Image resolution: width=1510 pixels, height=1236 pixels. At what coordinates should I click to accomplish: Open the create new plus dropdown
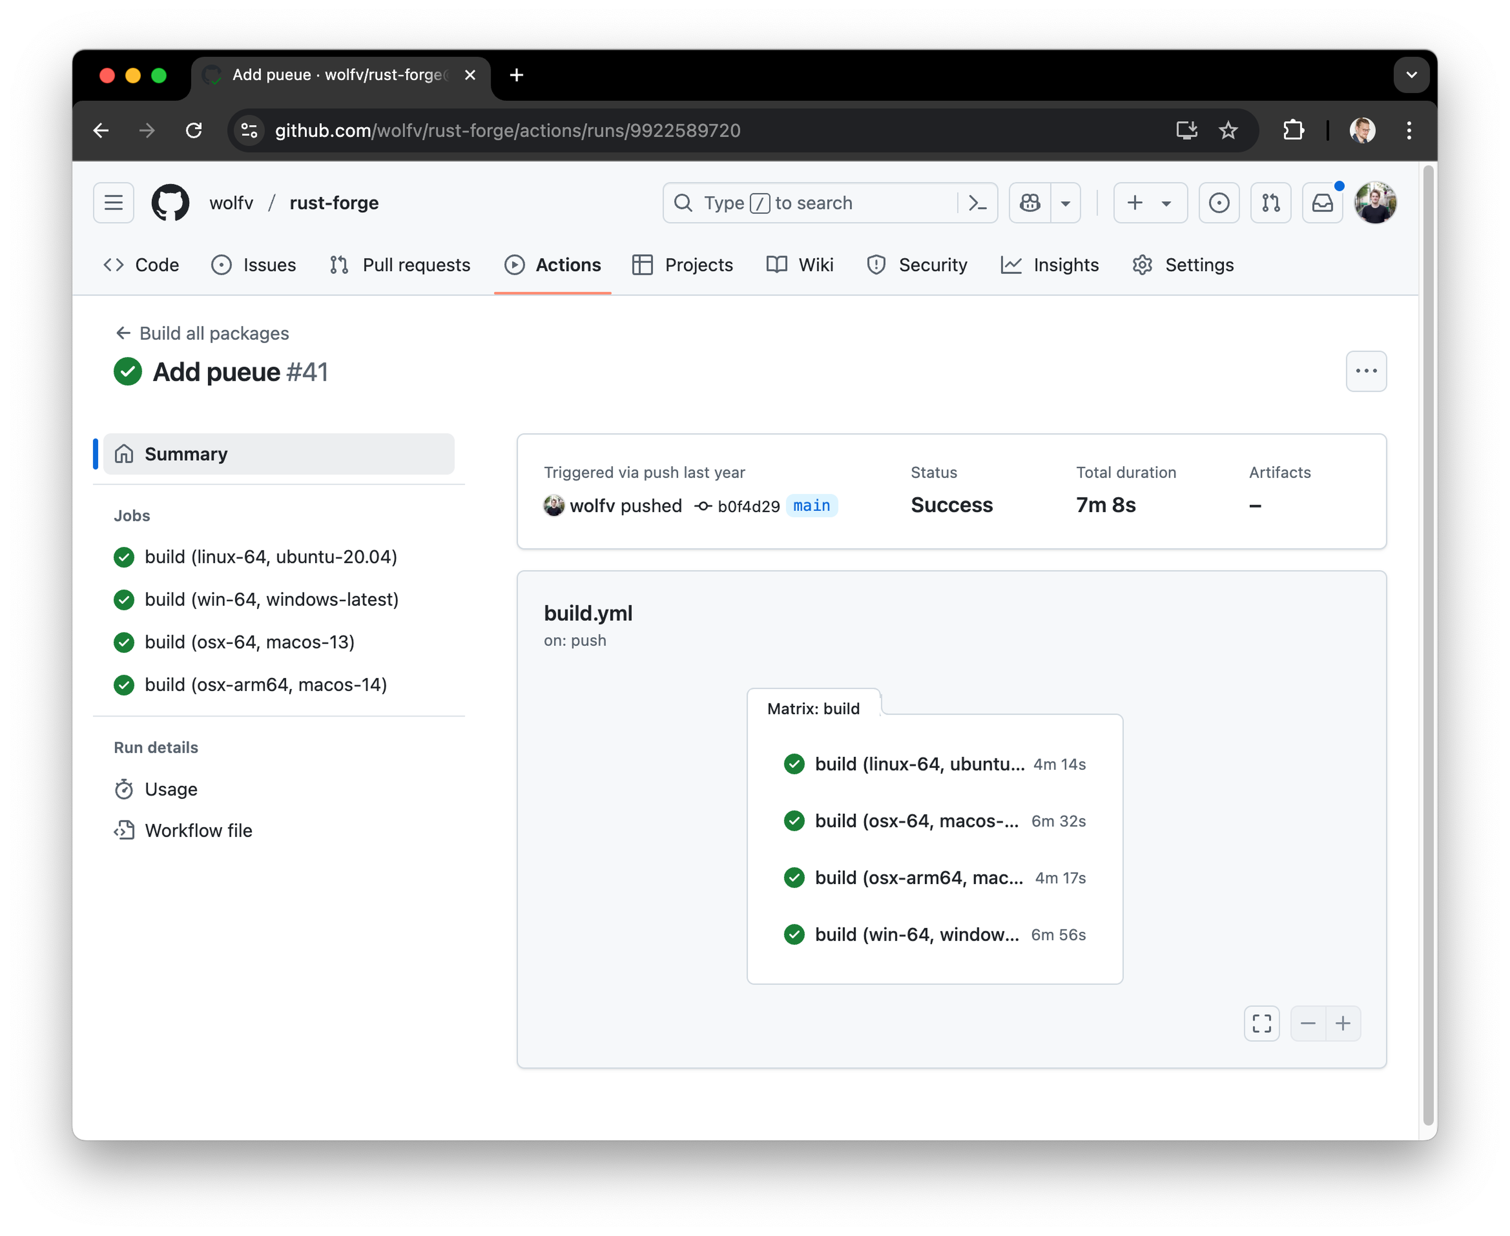[1149, 203]
